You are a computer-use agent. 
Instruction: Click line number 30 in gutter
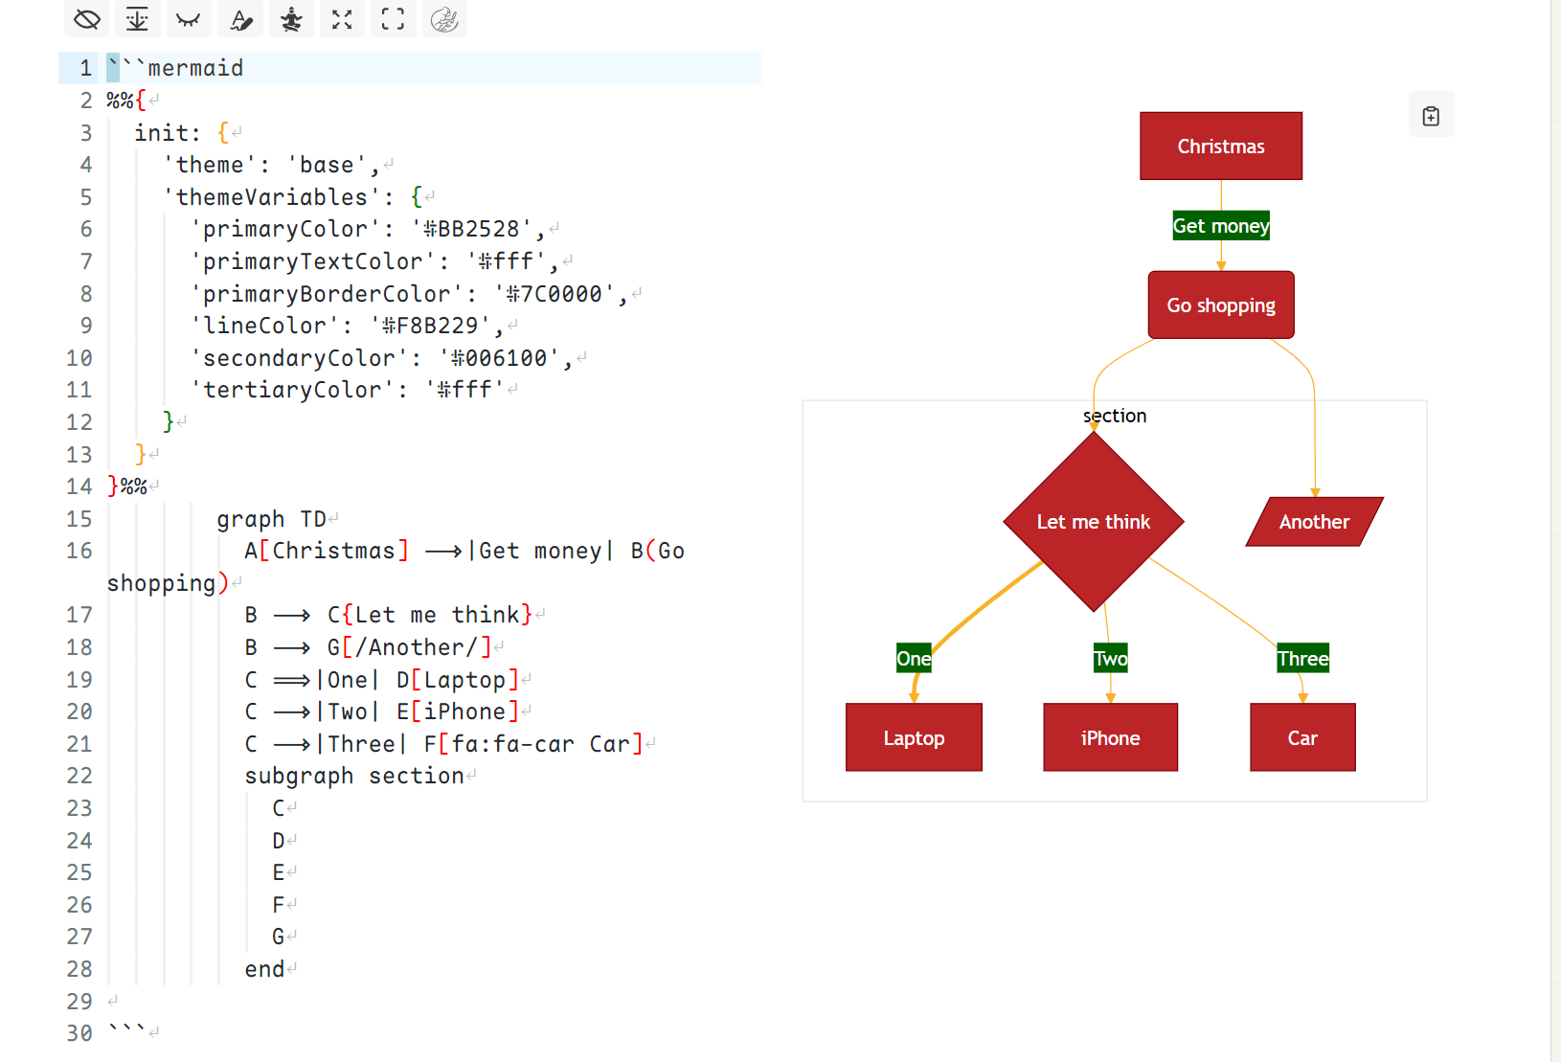coord(79,1033)
